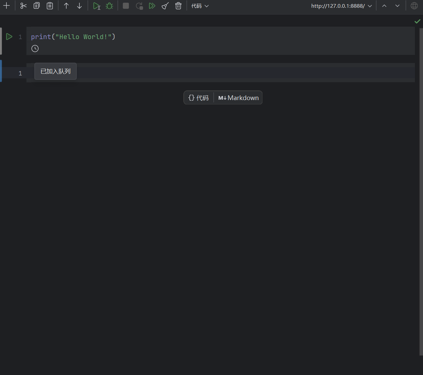Screen dimensions: 423x375
Task: Run cell and select below
Action: 97,6
